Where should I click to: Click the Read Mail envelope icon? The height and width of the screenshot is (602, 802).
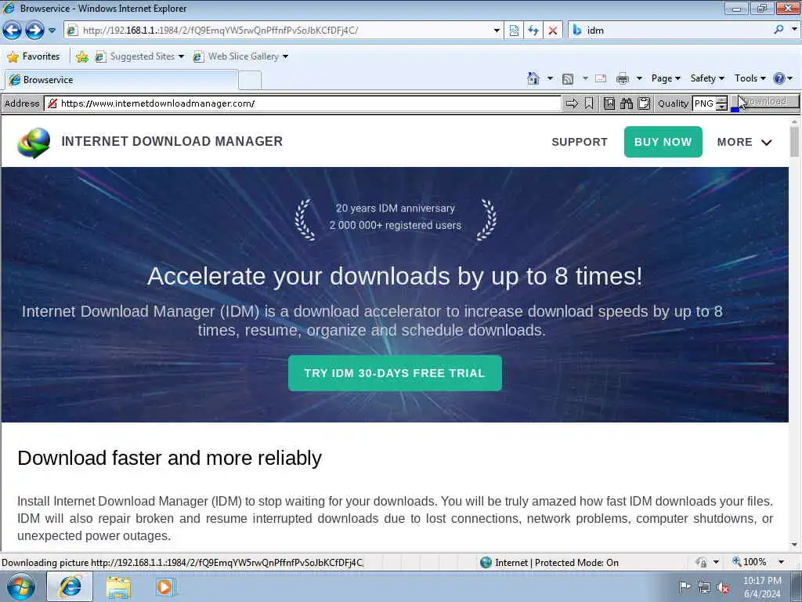pyautogui.click(x=601, y=78)
